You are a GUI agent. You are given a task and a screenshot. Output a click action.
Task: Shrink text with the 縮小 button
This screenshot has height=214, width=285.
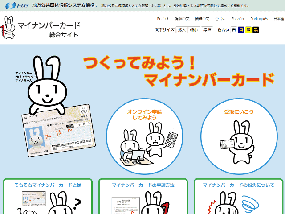tap(194, 30)
